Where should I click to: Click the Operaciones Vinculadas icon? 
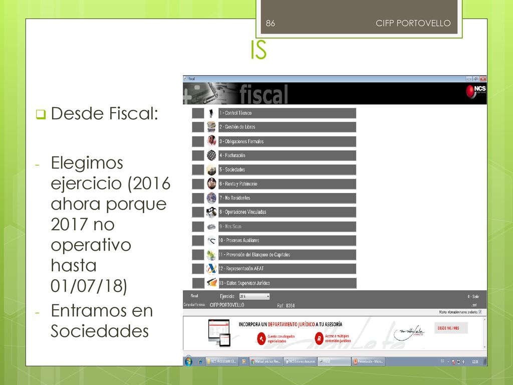point(211,212)
